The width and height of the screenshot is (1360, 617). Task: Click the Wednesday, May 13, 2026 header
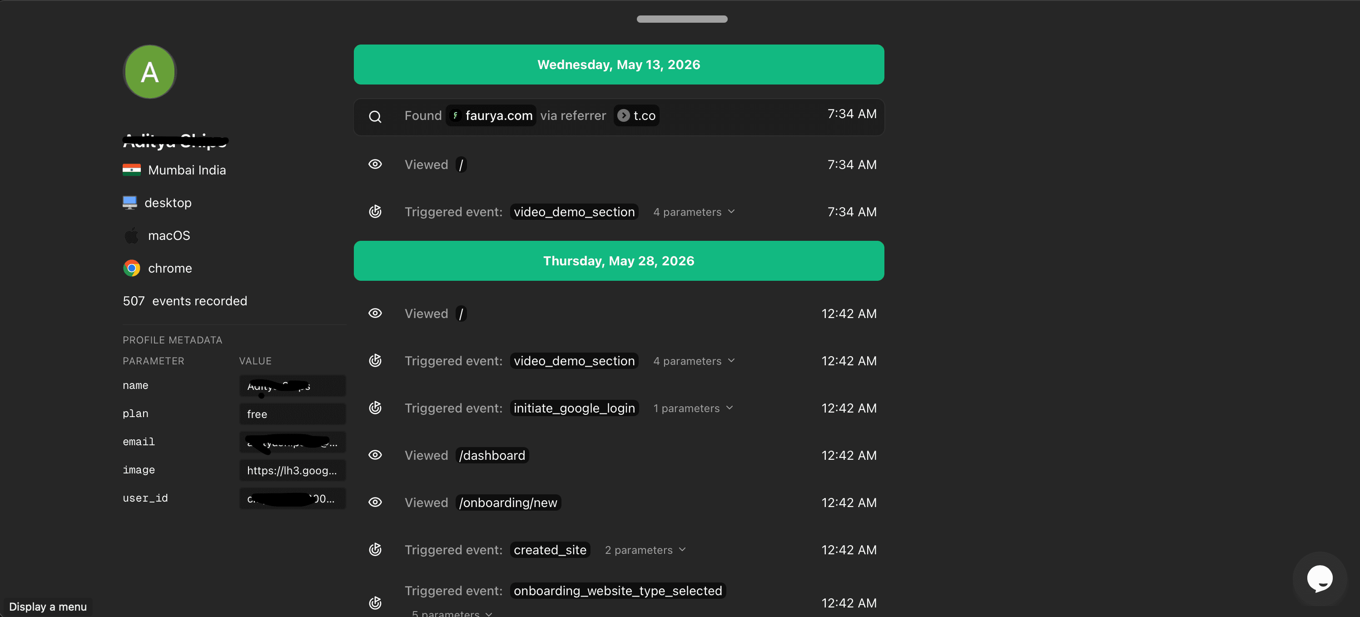(619, 65)
